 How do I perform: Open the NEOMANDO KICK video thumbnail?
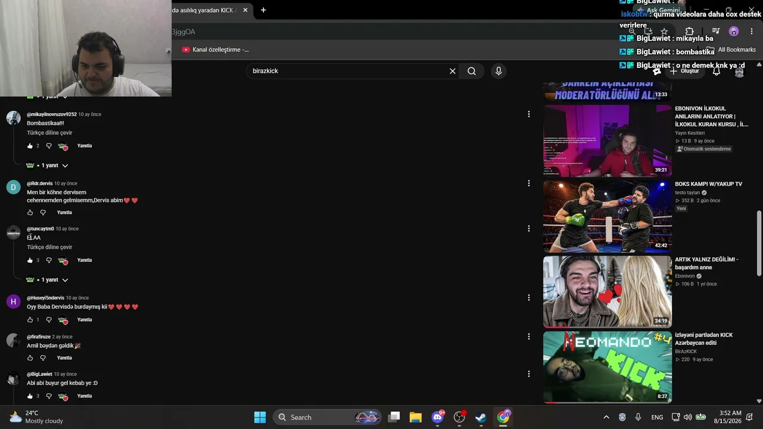click(x=607, y=367)
